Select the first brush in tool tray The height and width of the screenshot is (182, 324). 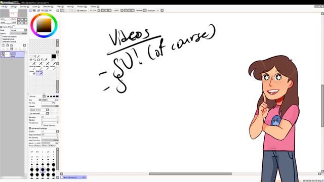point(32,65)
